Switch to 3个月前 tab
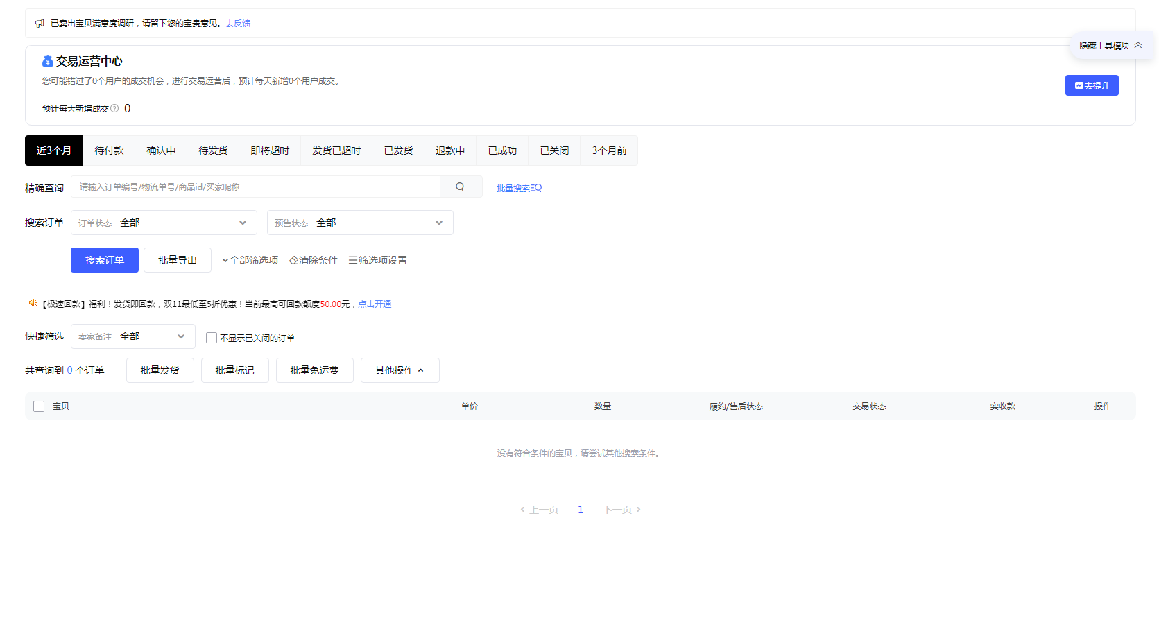The image size is (1159, 622). click(609, 150)
